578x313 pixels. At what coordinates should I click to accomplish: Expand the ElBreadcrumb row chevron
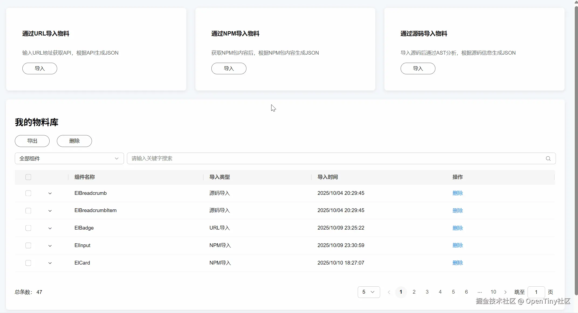click(x=50, y=193)
